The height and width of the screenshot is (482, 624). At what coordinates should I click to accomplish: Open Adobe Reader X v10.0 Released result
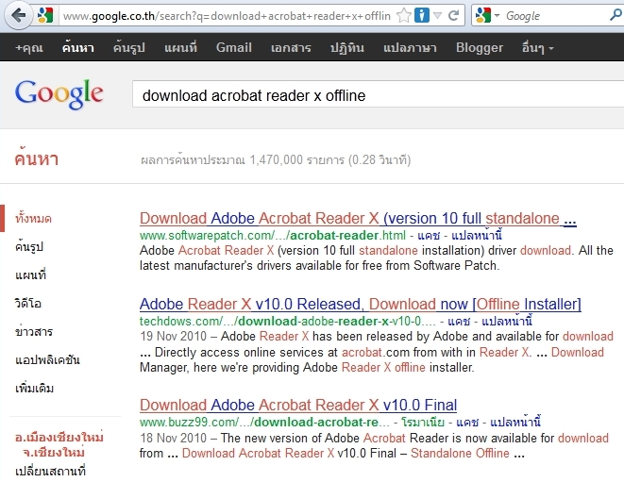(x=361, y=305)
